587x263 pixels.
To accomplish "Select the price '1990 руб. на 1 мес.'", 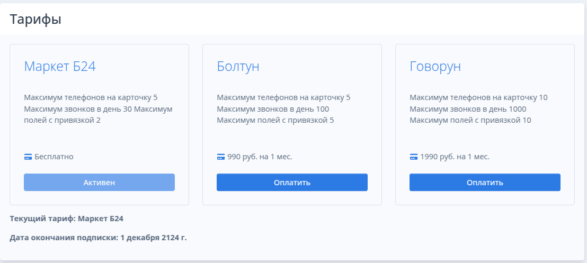I will click(x=455, y=157).
